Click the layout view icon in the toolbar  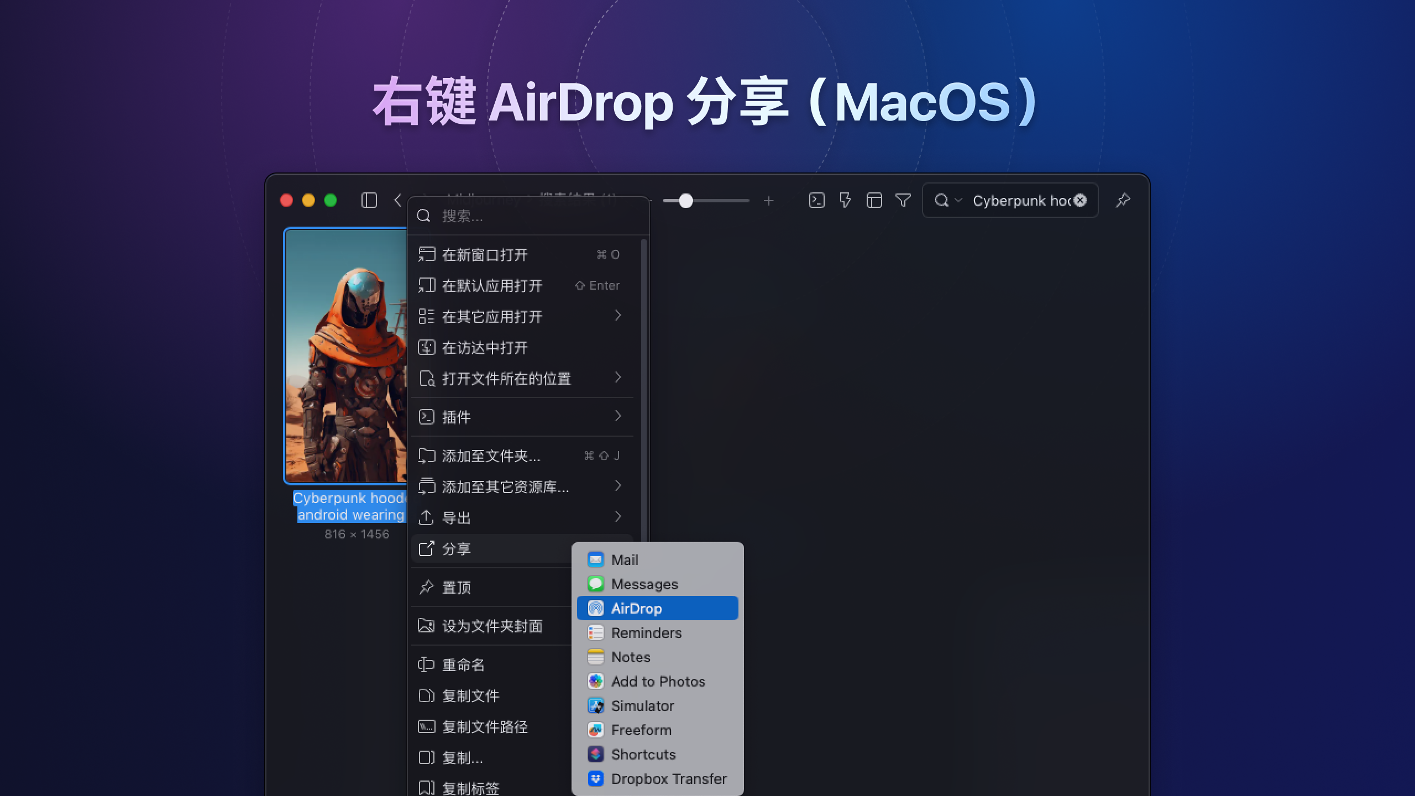(874, 201)
